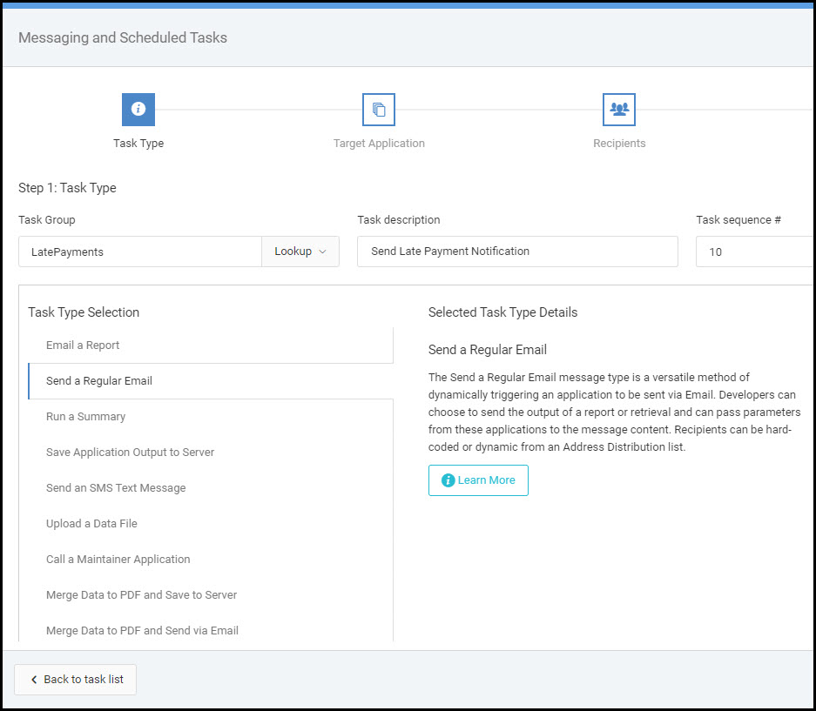Click the Learn More button
Screen dimensions: 816x711
coord(478,480)
